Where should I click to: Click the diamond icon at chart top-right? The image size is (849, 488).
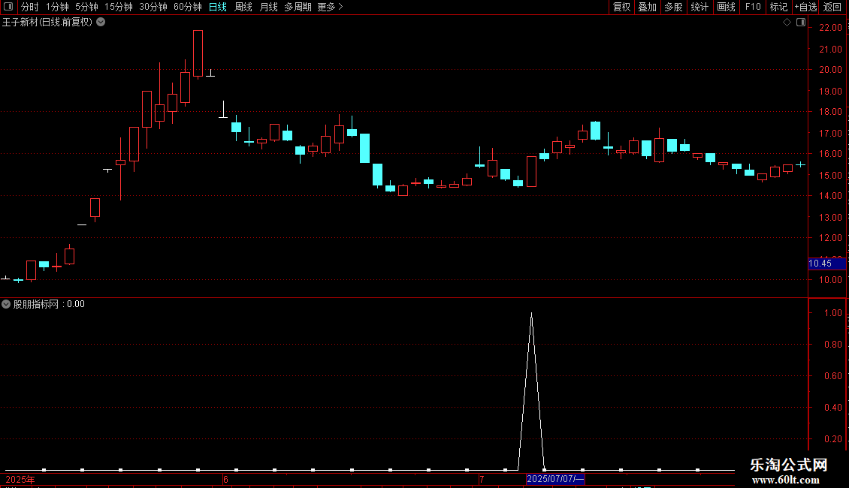(787, 23)
